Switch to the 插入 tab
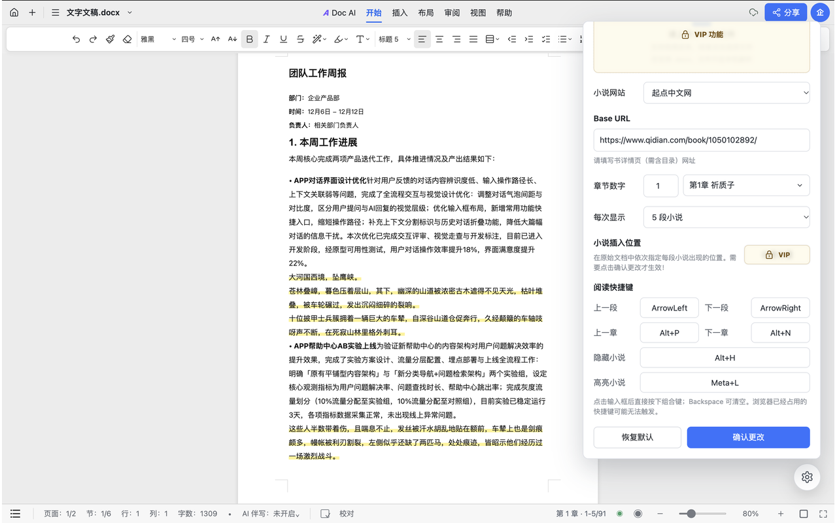The image size is (837, 523). pos(400,12)
